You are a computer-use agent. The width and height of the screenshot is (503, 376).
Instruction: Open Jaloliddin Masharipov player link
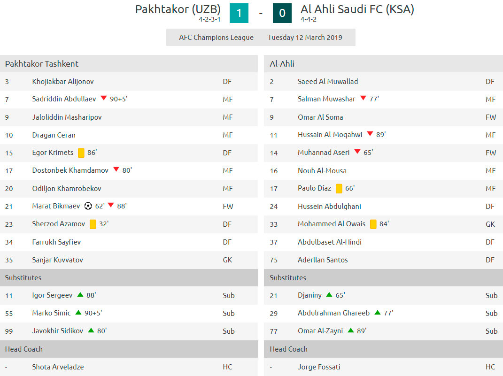point(67,117)
